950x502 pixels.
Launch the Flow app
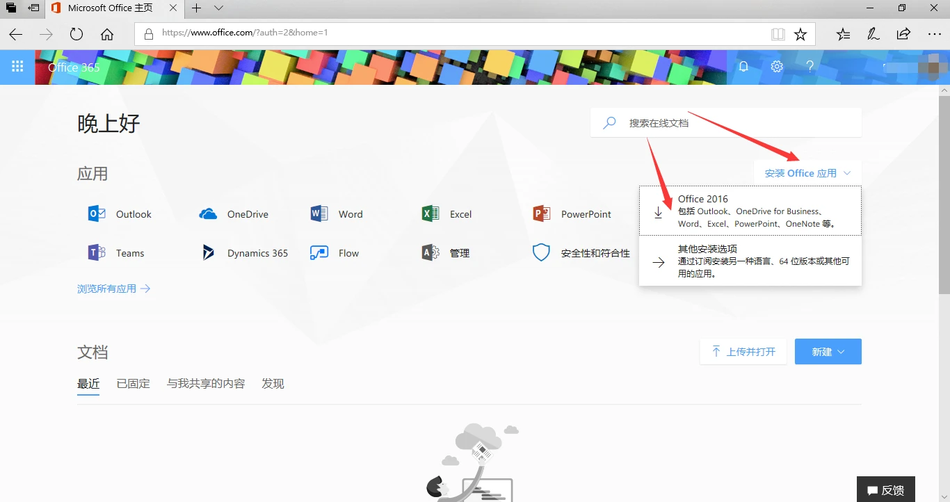(x=335, y=253)
